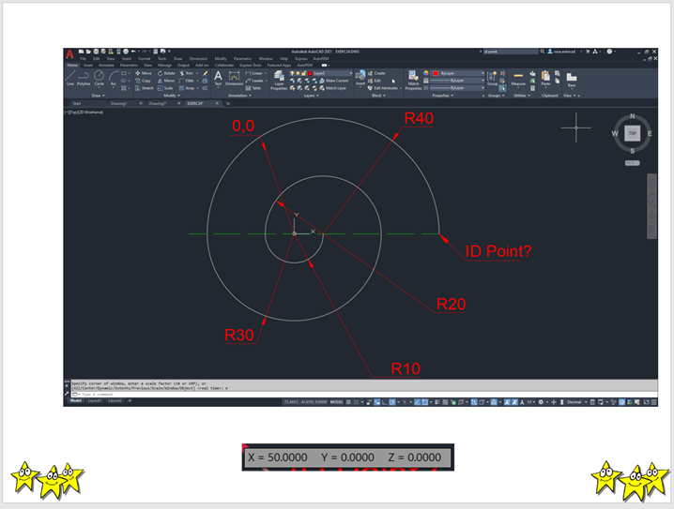The height and width of the screenshot is (509, 674).
Task: Click the Leader tool
Action: (x=255, y=81)
